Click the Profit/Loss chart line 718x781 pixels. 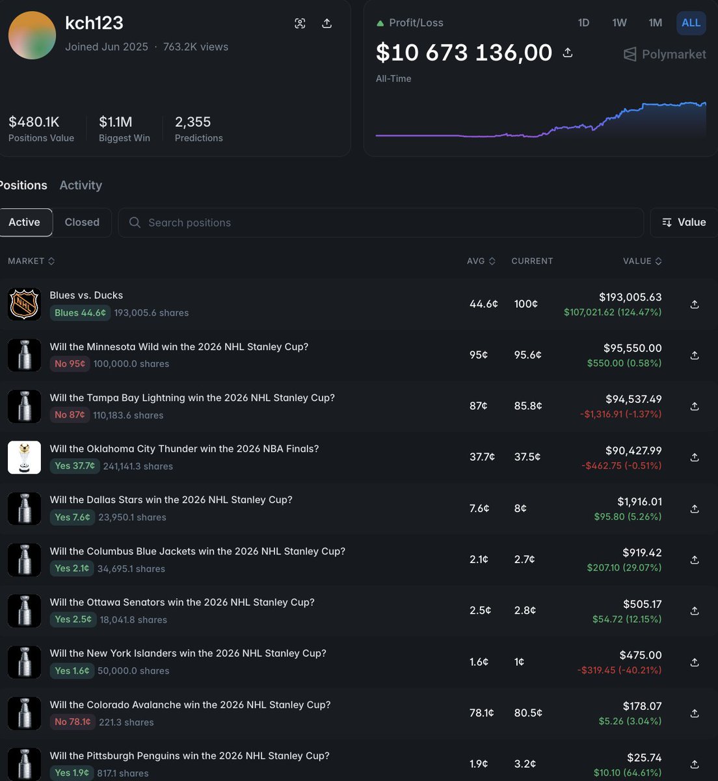(541, 120)
